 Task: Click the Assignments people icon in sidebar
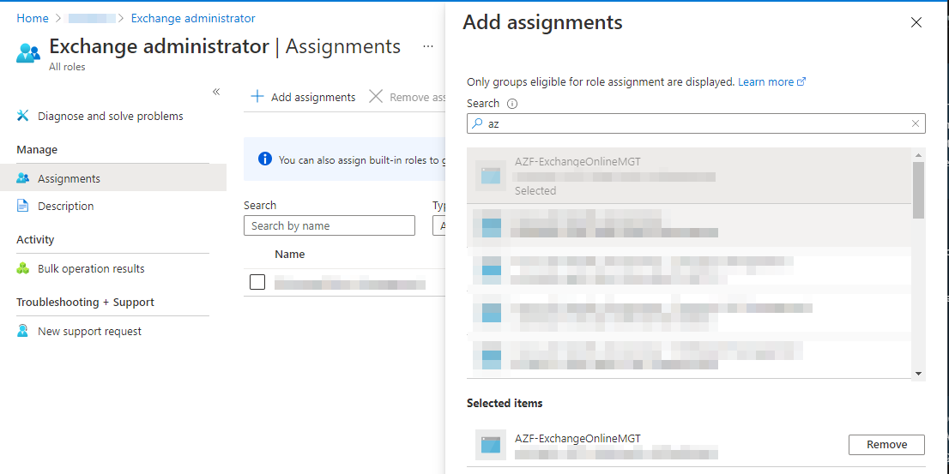tap(23, 178)
